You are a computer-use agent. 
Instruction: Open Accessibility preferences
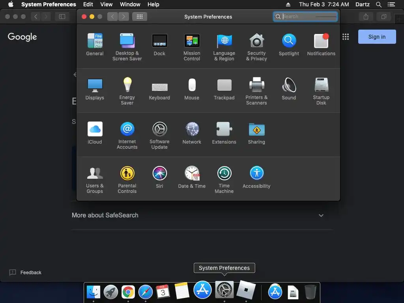[256, 177]
